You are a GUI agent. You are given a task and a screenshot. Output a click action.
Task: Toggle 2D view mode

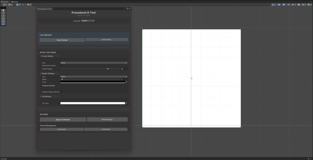coord(279,4)
